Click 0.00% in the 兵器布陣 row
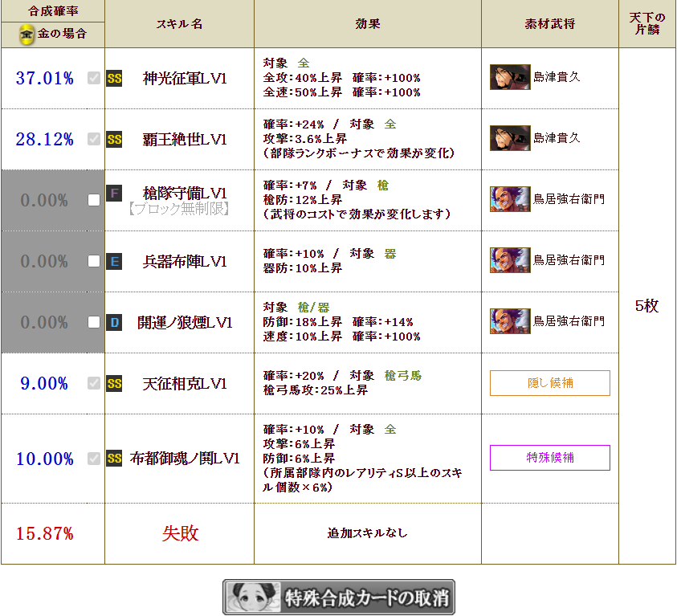The height and width of the screenshot is (616, 677). pos(44,262)
